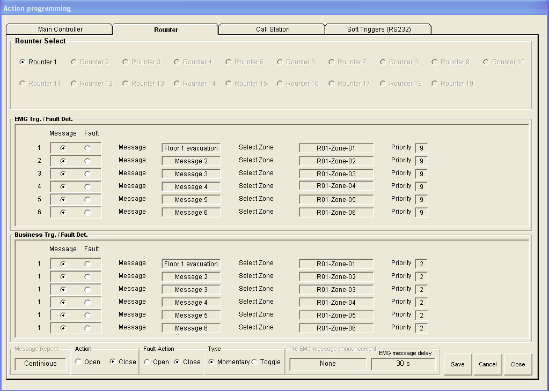Click Business Message 4 row Priority 2 field

421,302
